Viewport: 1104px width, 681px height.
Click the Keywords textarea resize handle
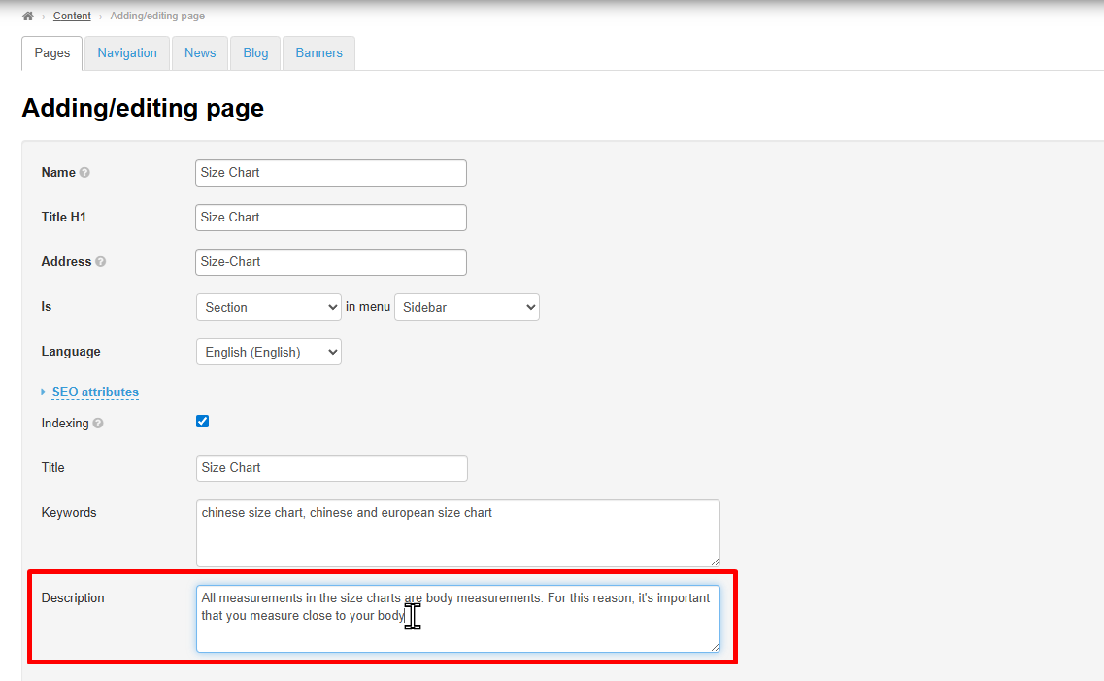715,562
